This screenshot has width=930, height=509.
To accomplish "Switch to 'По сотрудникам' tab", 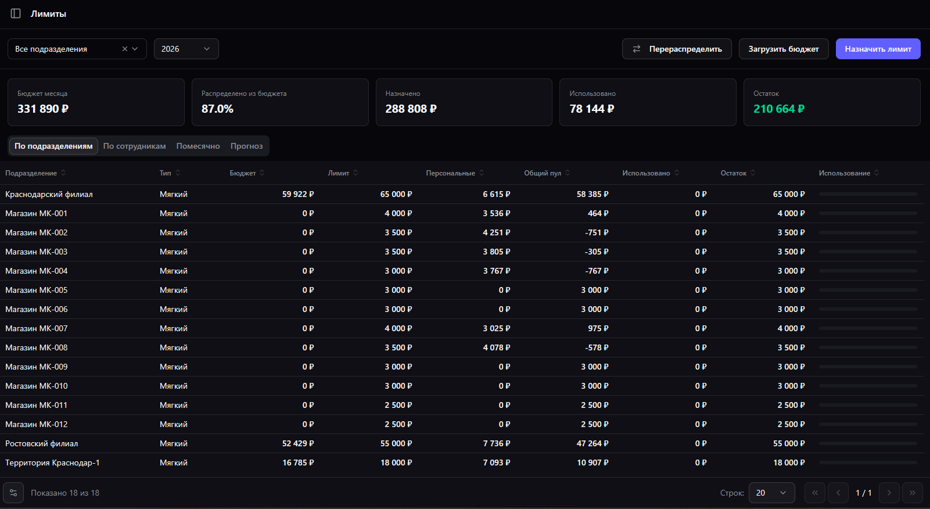I will click(x=134, y=146).
